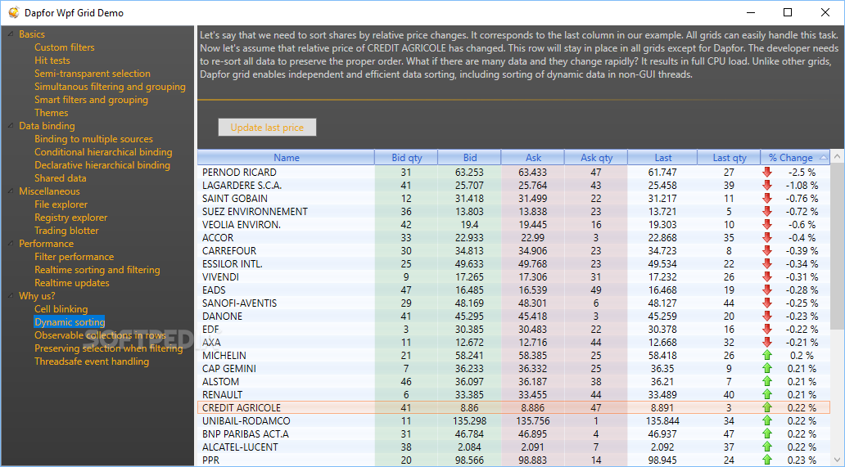Select Shared data demo
Viewport: 845px width, 467px height.
coord(61,178)
